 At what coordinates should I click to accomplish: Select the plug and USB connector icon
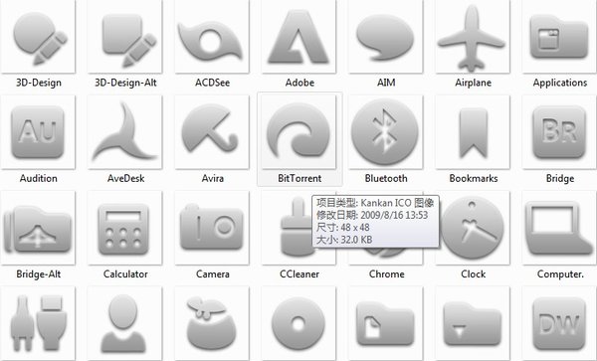click(38, 323)
